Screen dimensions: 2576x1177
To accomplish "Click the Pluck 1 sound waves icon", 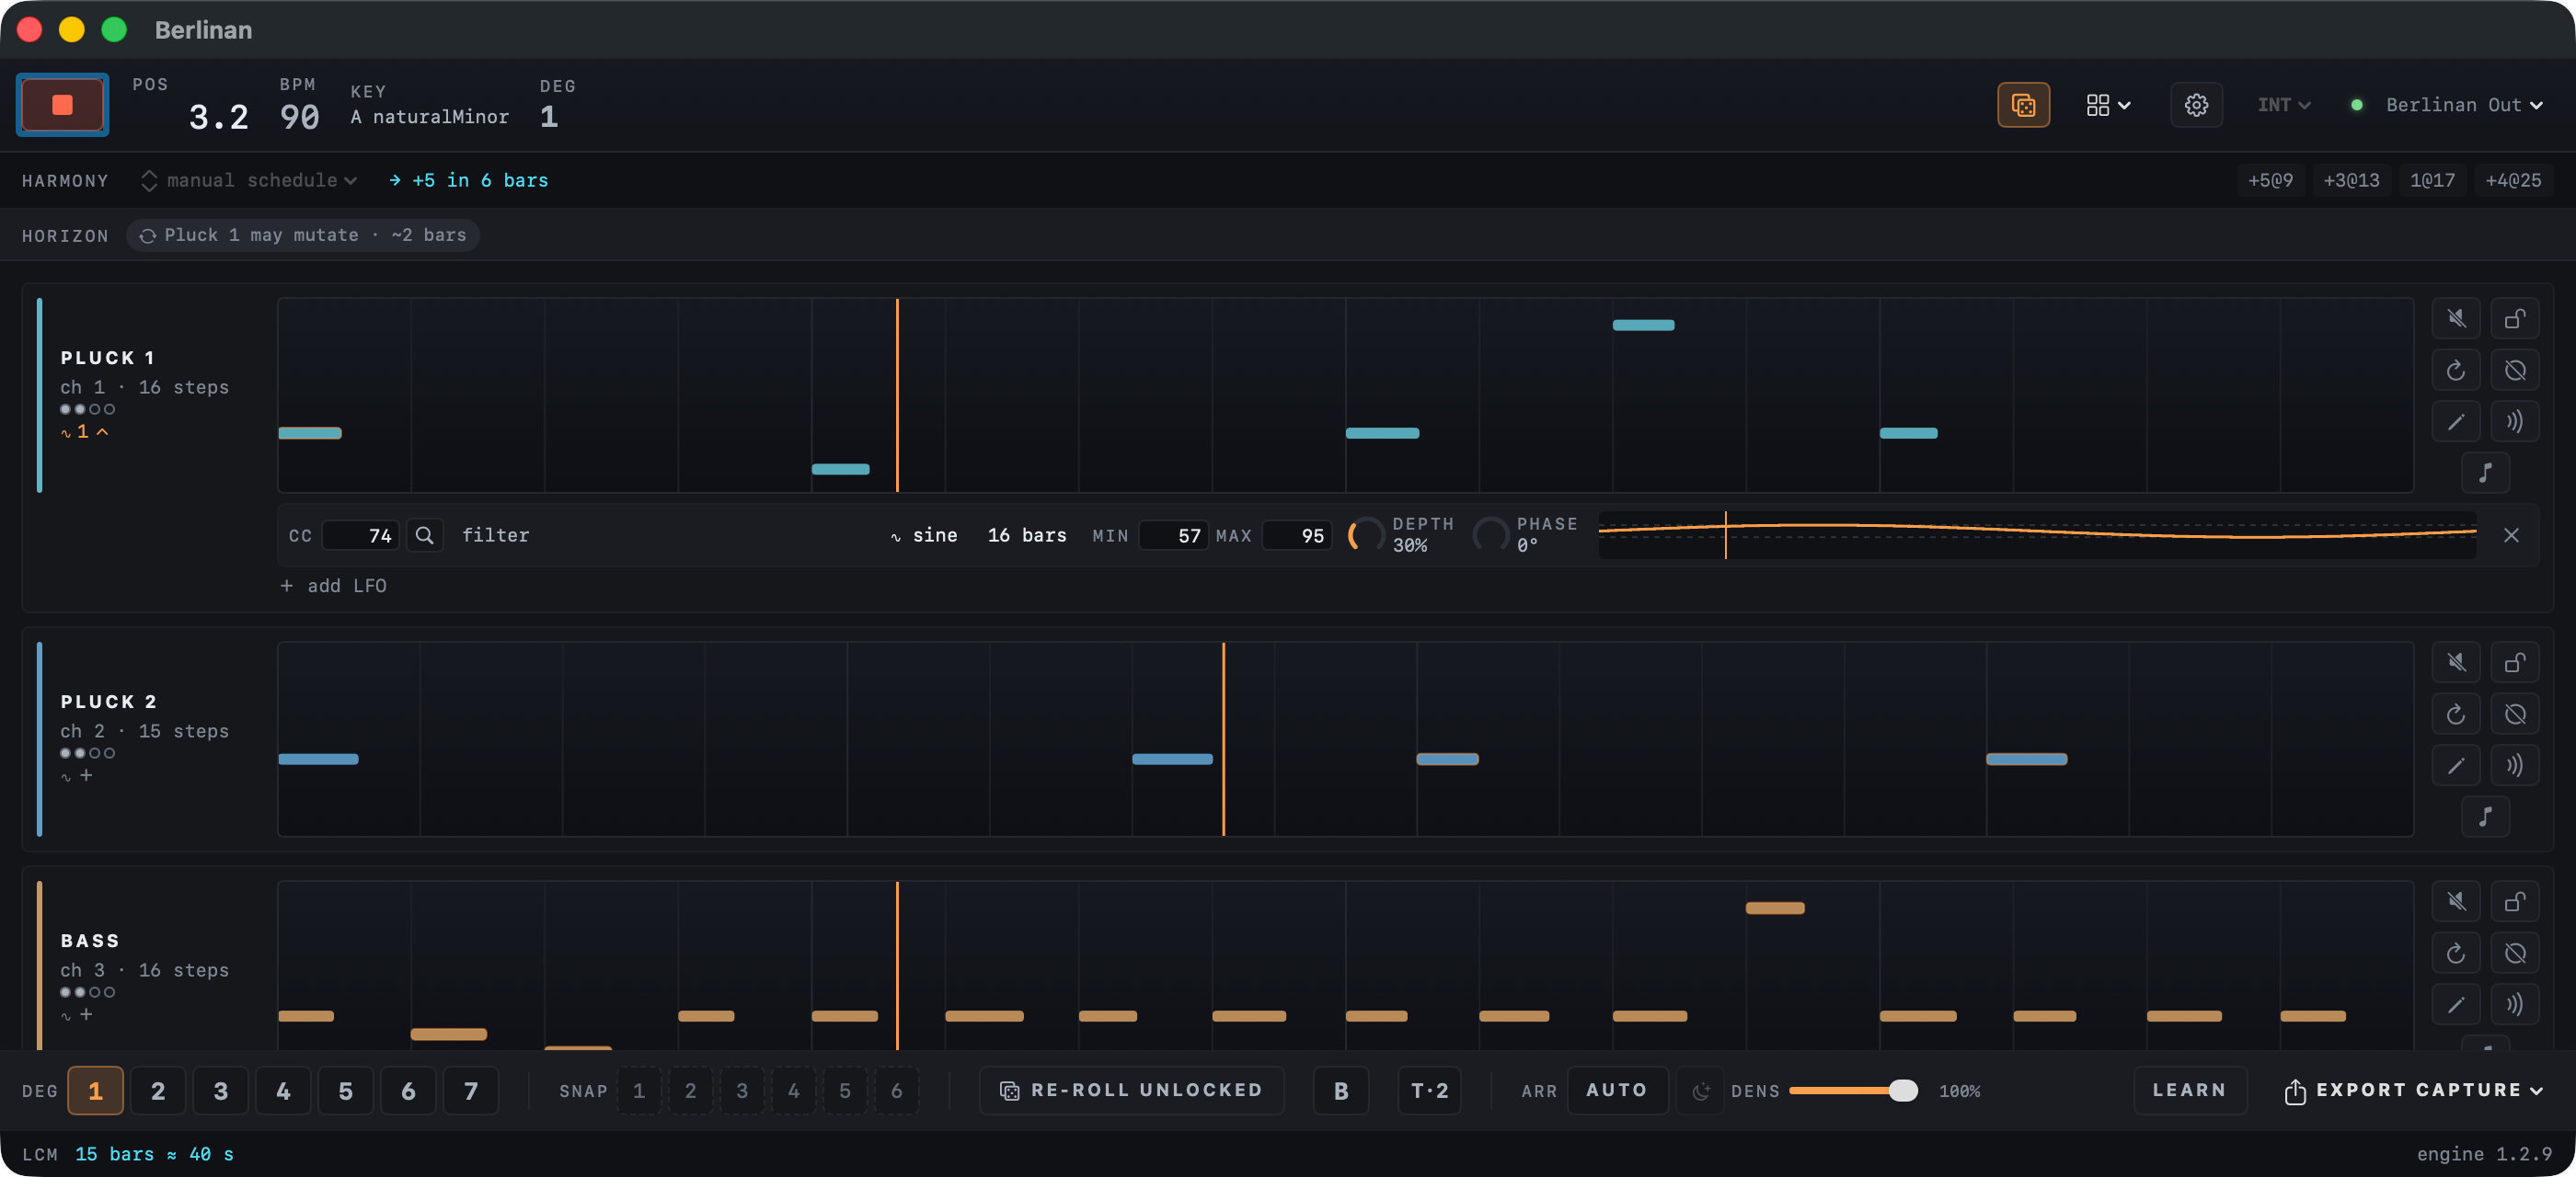I will (x=2515, y=422).
